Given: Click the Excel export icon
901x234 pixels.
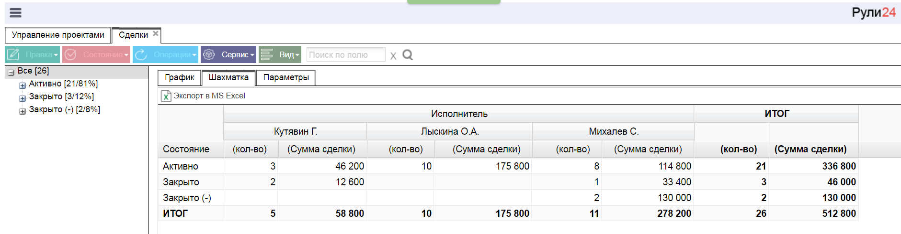Looking at the screenshot, I should [166, 96].
